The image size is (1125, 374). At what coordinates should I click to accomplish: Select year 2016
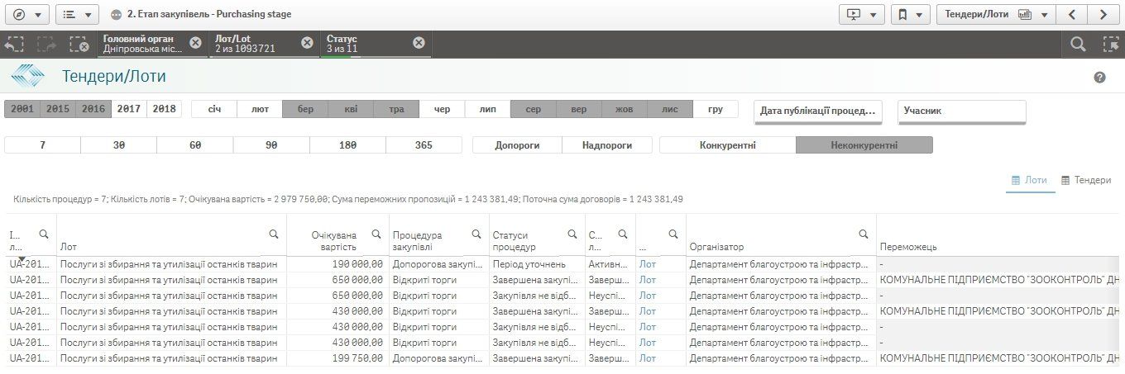(93, 109)
